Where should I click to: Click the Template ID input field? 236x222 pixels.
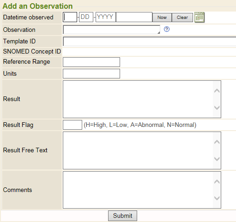click(x=149, y=42)
